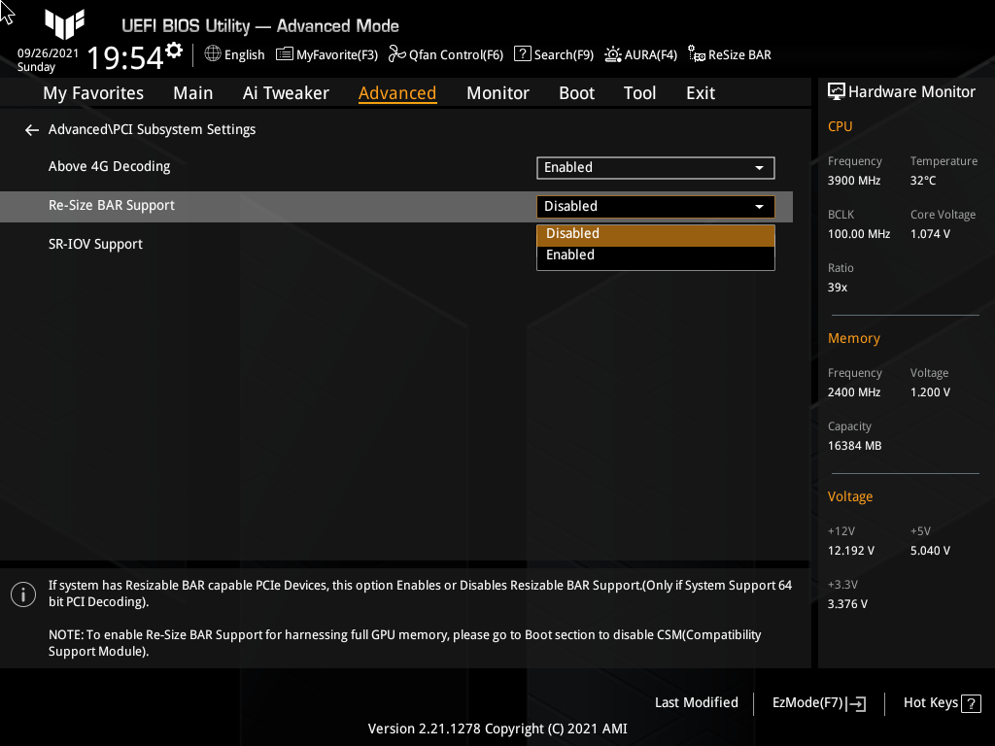Enable Re-Size BAR Support from the list
The image size is (995, 746).
pyautogui.click(x=655, y=254)
